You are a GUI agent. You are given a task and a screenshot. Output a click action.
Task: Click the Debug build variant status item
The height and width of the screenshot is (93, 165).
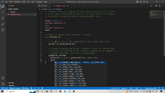pyautogui.click(x=26, y=88)
